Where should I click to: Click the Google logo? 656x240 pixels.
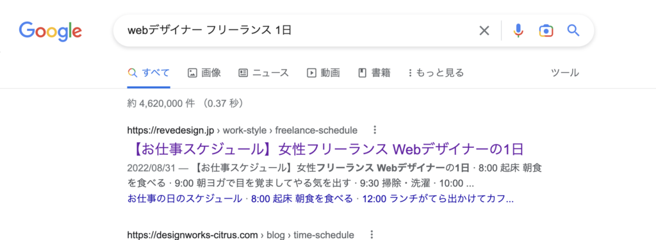tap(50, 31)
